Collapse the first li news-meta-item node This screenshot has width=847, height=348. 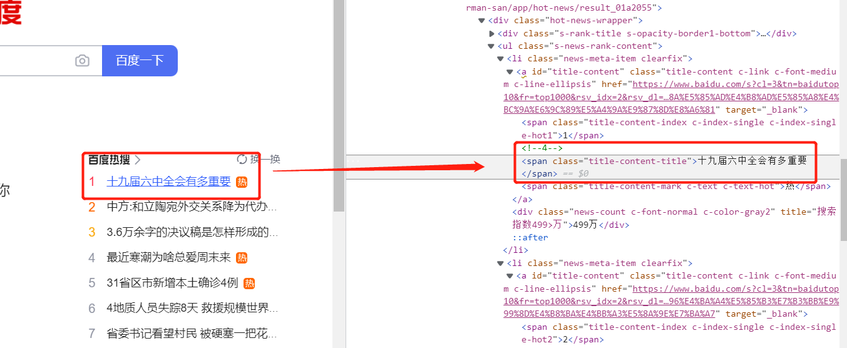click(500, 59)
